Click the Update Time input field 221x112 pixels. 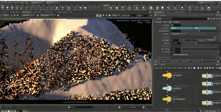(x=133, y=15)
